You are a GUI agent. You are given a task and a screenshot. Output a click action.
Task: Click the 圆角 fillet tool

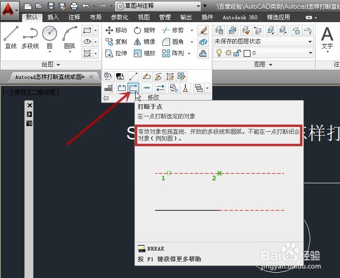tap(173, 41)
